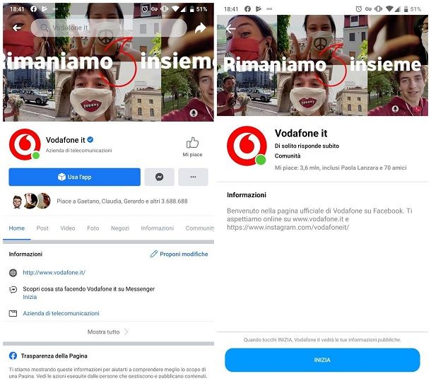The image size is (431, 381).
Task: Tap the globe website icon
Action: [x=13, y=273]
